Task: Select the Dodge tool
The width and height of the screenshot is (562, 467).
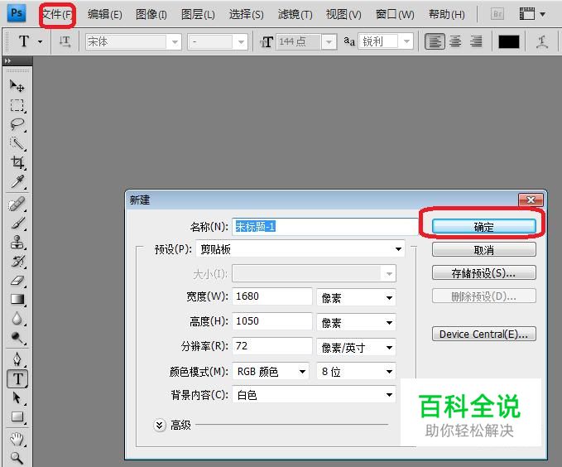Action: click(17, 338)
